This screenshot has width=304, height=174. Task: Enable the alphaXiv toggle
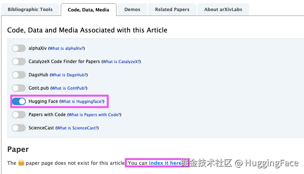pyautogui.click(x=19, y=48)
